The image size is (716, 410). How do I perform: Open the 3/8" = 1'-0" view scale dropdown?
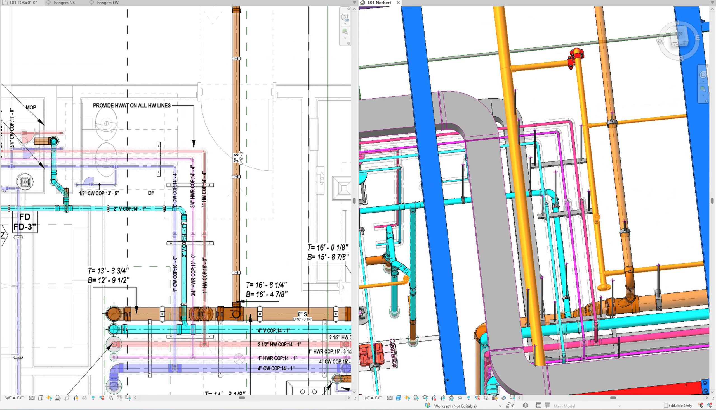click(14, 398)
